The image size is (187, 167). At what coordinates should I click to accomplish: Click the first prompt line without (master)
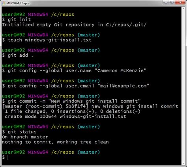[38, 15]
